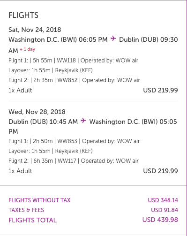Select the FLIGHTS heading
Viewport: 187px width, 236px height.
23,15
